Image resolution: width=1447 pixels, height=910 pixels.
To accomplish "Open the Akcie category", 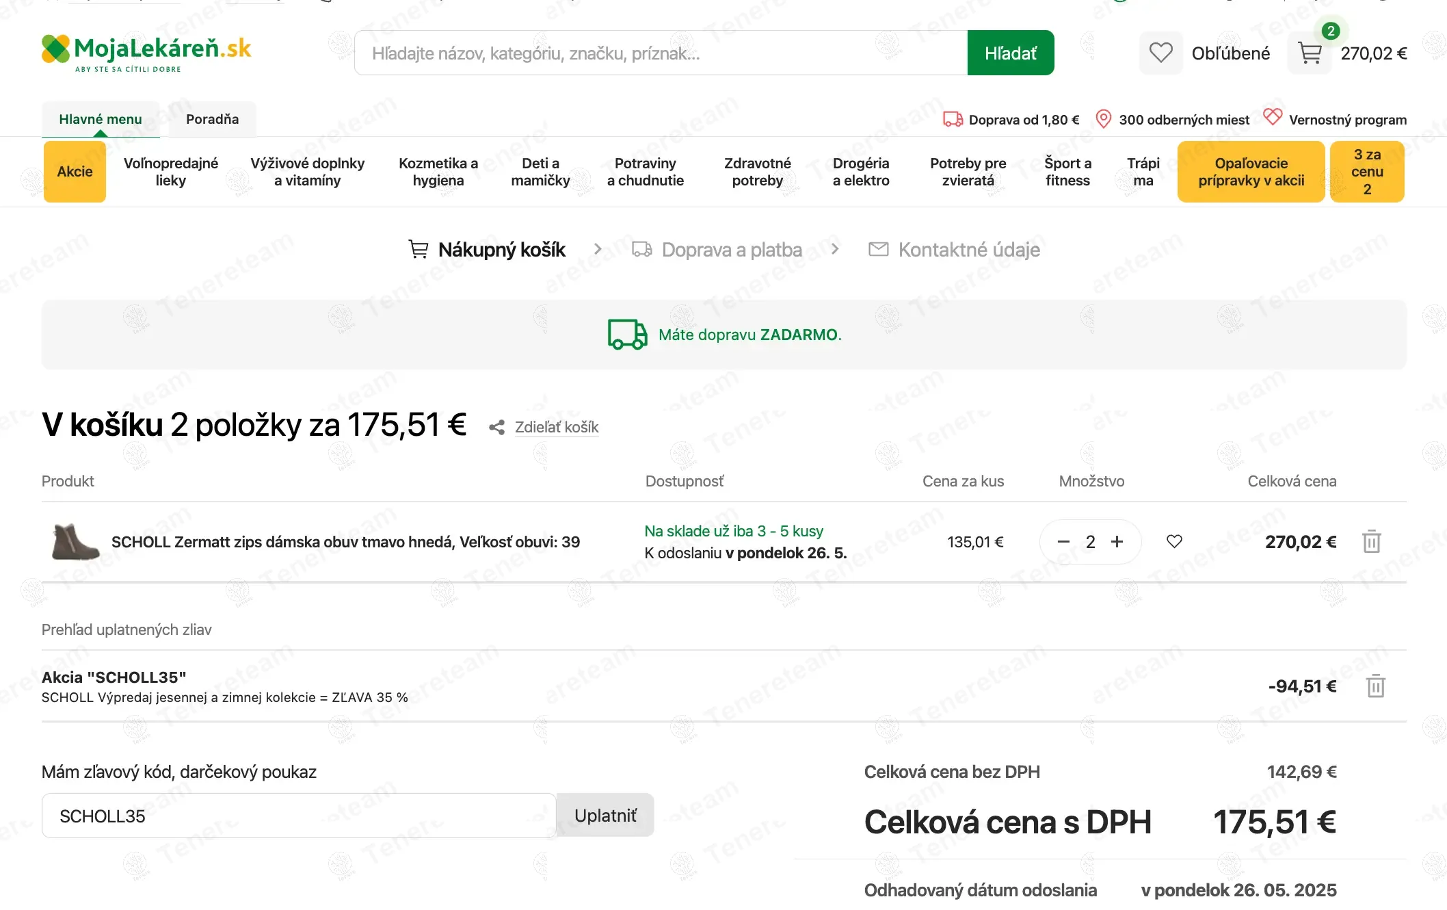I will click(75, 172).
